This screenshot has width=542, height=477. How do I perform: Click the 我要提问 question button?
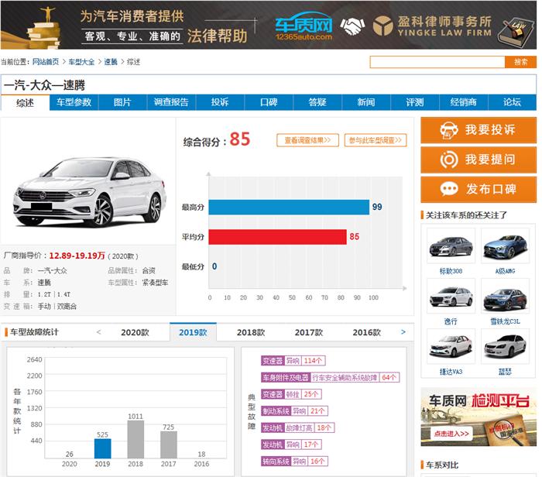(479, 160)
